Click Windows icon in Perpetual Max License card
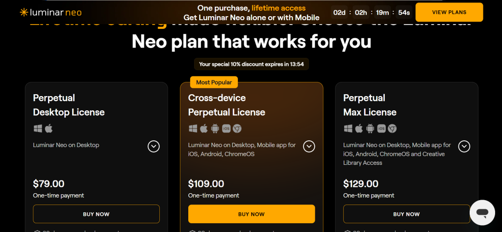 coord(348,129)
